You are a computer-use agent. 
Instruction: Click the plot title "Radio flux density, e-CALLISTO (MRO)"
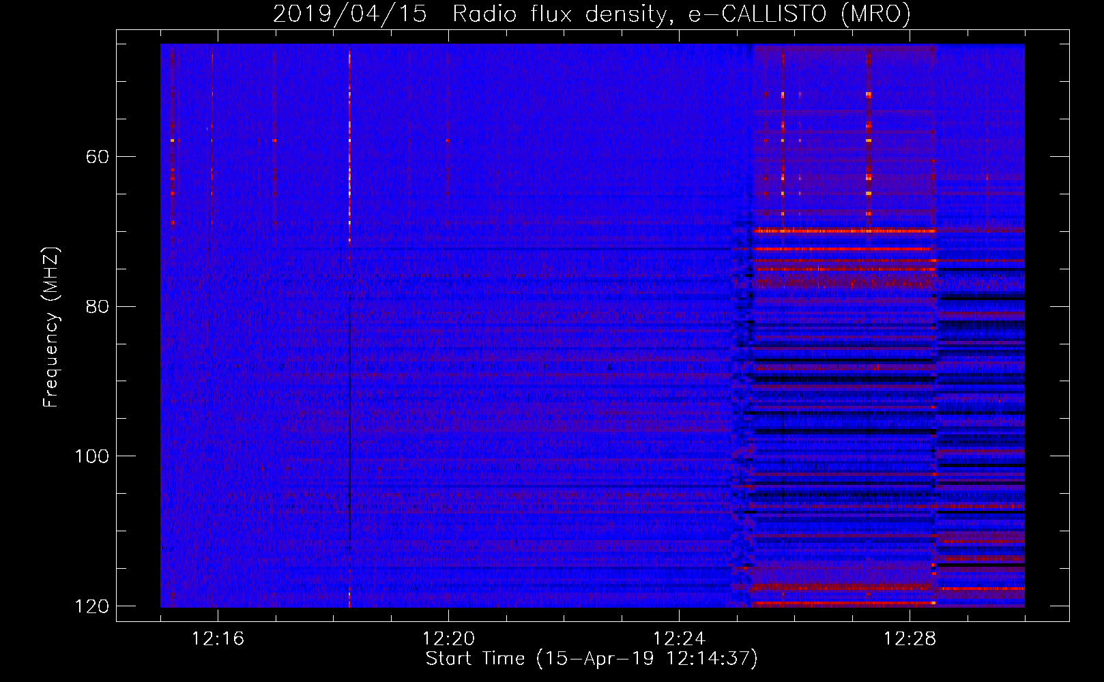click(x=682, y=14)
